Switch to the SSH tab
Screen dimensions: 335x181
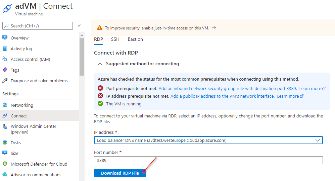pos(115,39)
